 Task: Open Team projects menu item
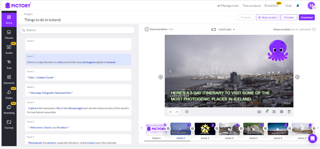point(252,6)
